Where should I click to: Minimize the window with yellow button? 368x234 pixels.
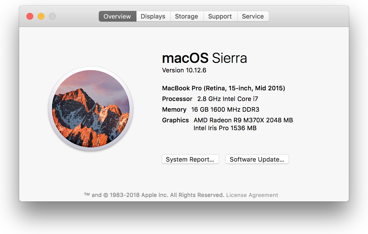(41, 16)
